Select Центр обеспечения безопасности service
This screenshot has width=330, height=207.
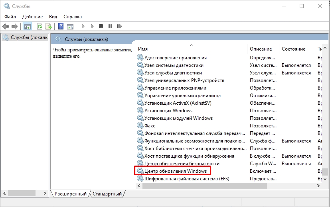click(x=182, y=164)
